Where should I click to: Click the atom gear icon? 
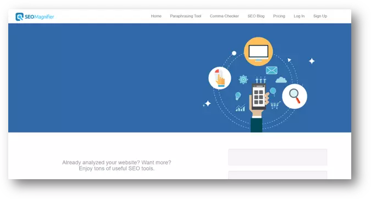[x=243, y=80]
